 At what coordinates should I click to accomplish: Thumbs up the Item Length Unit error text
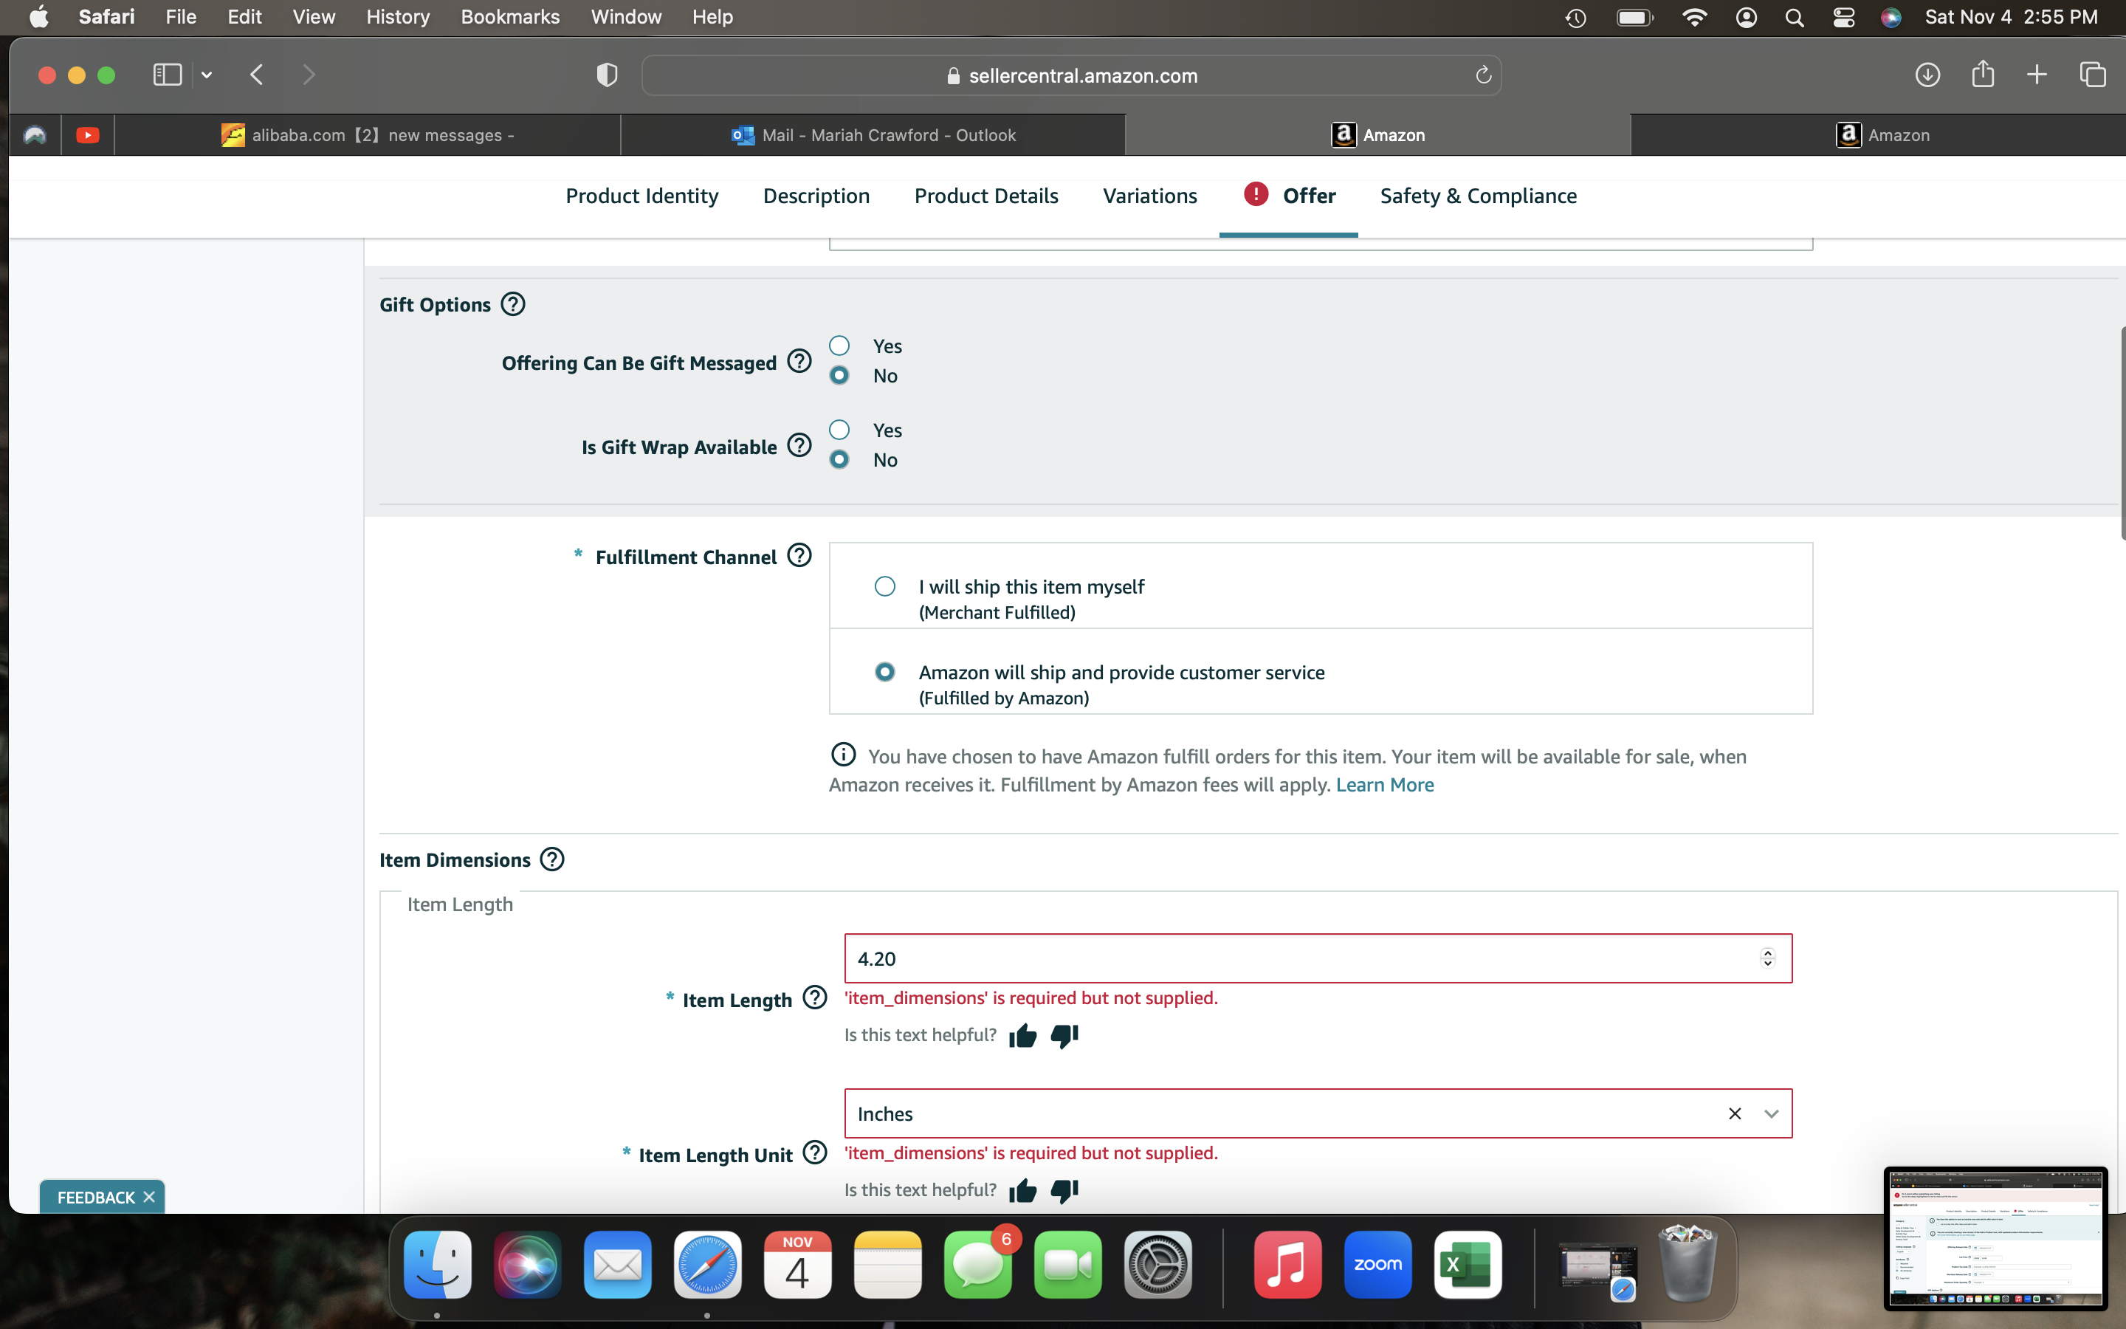click(1022, 1190)
